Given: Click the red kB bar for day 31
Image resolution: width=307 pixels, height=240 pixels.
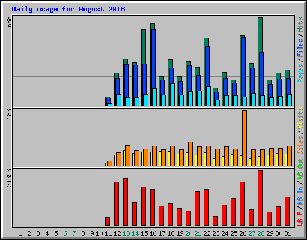Looking at the screenshot, I should [x=287, y=211].
